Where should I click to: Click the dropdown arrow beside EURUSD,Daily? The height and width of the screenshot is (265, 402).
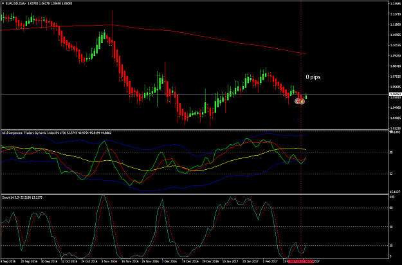pyautogui.click(x=3, y=3)
